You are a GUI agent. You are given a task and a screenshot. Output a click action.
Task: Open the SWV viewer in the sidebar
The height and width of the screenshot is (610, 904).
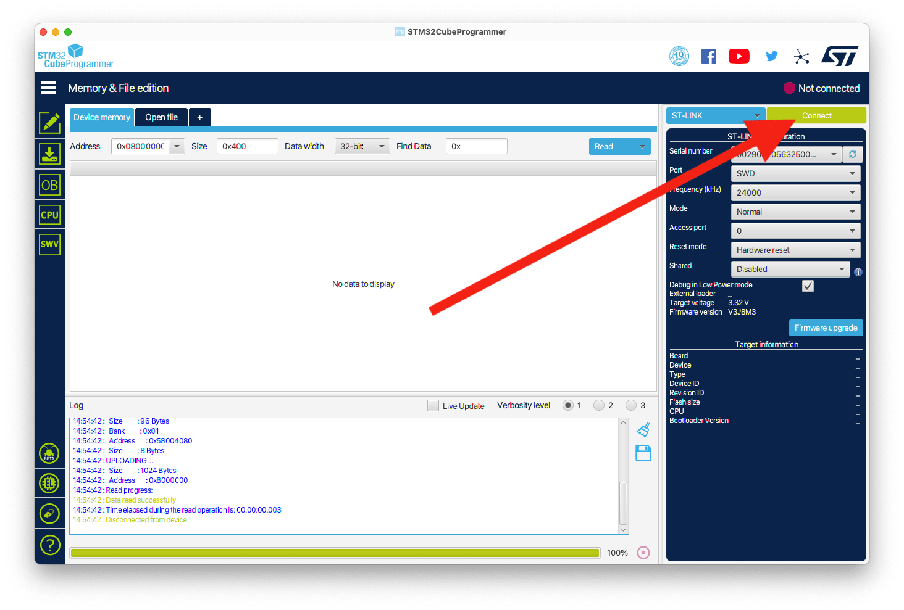tap(50, 244)
